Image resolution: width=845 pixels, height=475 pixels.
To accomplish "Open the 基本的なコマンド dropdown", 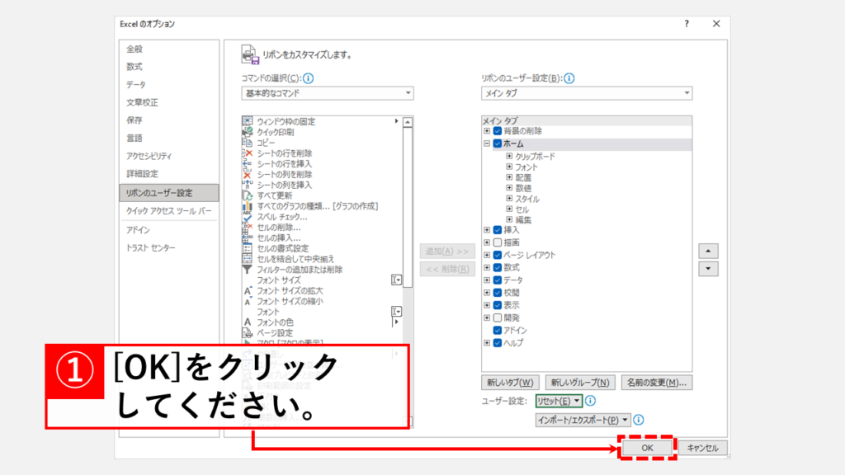I will pyautogui.click(x=327, y=93).
